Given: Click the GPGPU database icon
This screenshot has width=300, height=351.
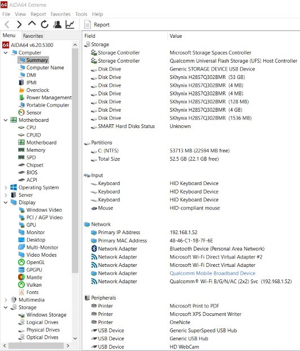Looking at the screenshot, I should coord(21,270).
